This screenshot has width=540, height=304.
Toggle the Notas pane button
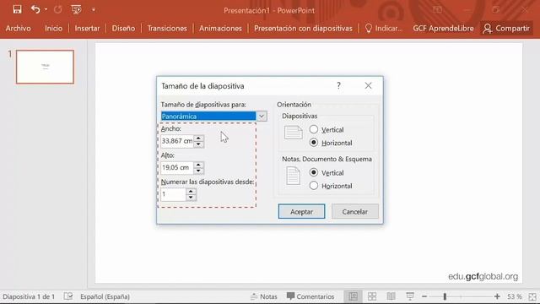pyautogui.click(x=264, y=296)
